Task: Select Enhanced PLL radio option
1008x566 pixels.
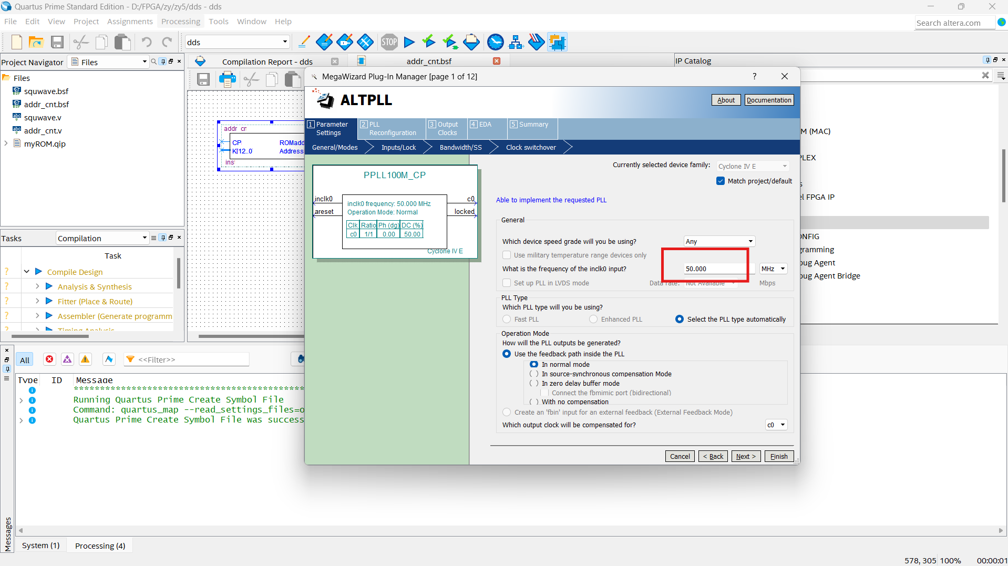Action: click(x=593, y=319)
